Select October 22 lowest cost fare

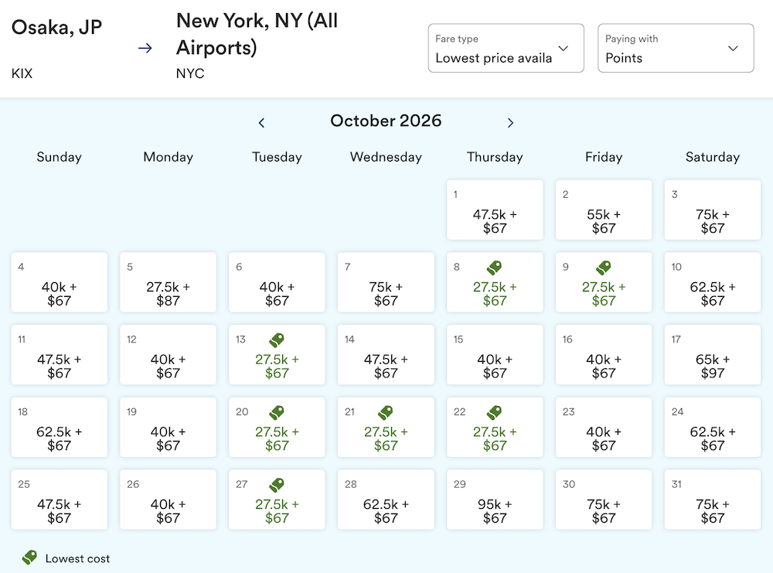tap(495, 427)
